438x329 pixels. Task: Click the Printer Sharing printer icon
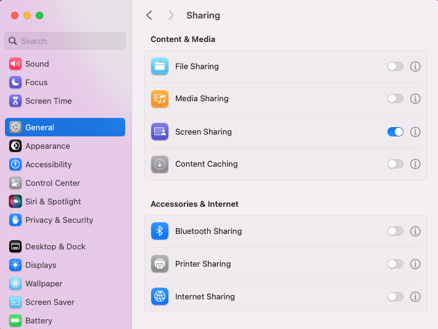coord(160,264)
